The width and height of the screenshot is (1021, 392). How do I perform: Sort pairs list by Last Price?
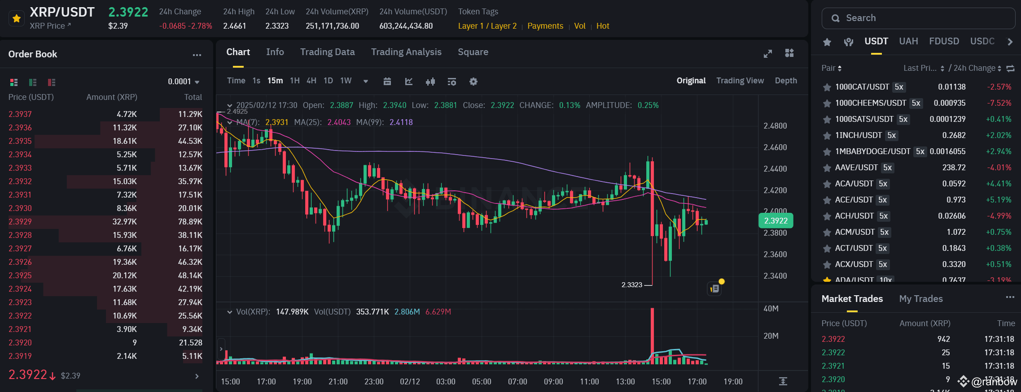(x=924, y=68)
